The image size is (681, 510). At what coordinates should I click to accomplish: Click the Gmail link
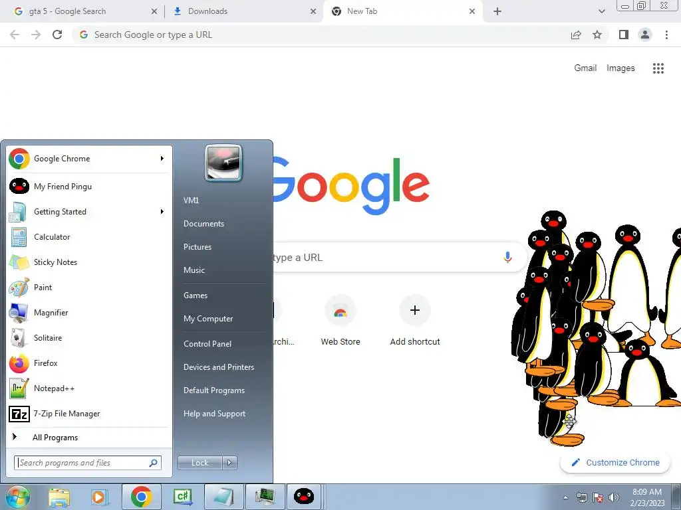pos(585,68)
